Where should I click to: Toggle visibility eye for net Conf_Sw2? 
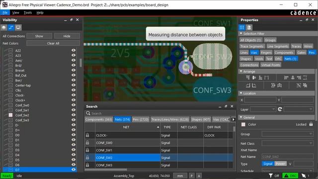(74, 115)
